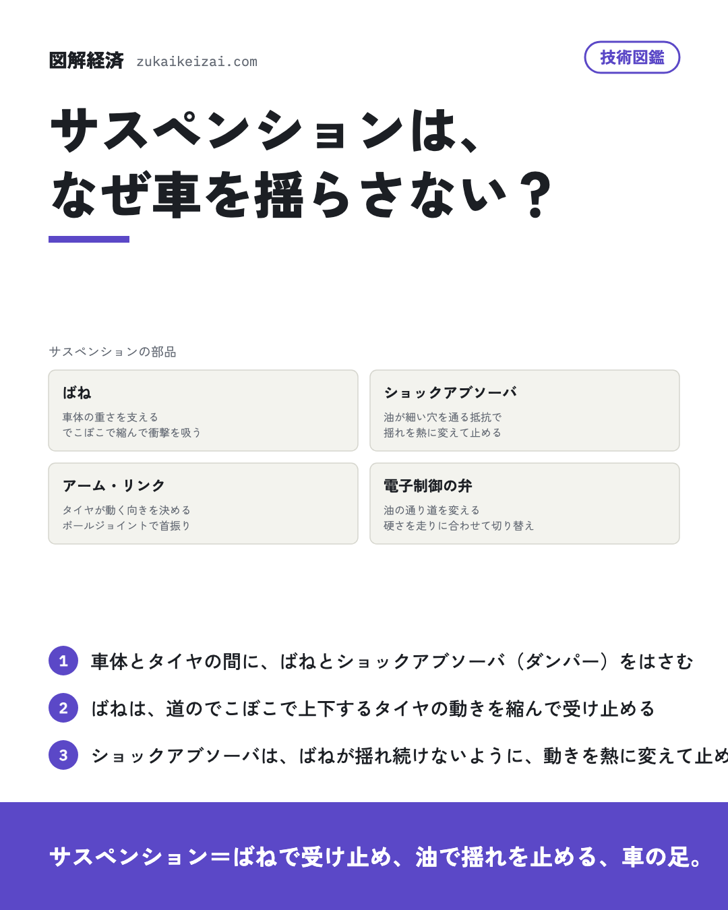The image size is (728, 910).
Task: Click the 図解経済 brand logo
Action: click(x=86, y=60)
